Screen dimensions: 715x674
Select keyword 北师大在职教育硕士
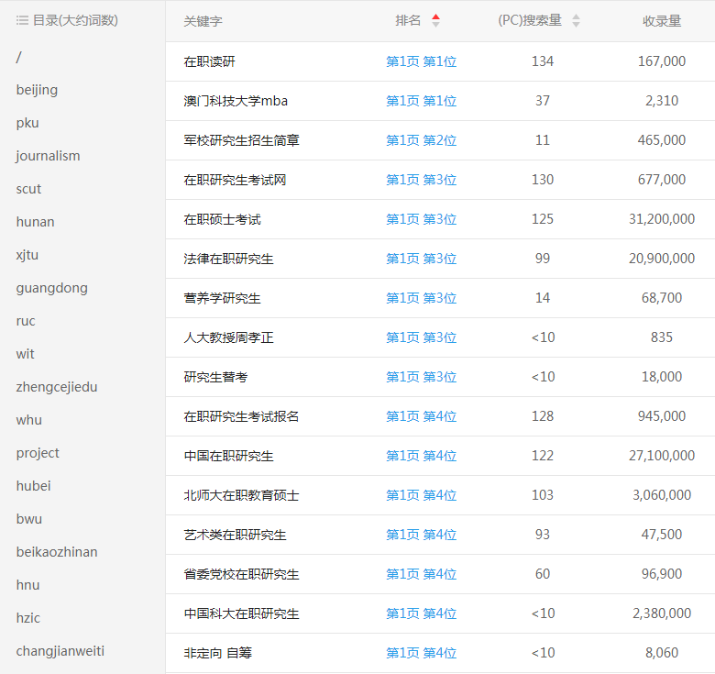(x=241, y=495)
